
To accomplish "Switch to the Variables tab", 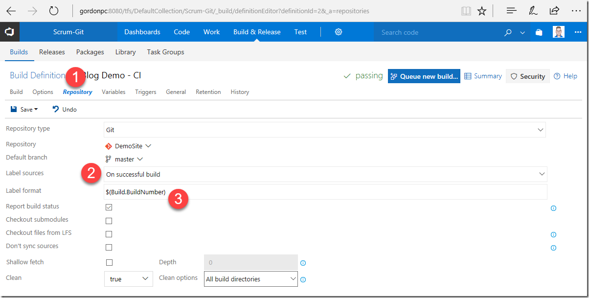I will [113, 92].
